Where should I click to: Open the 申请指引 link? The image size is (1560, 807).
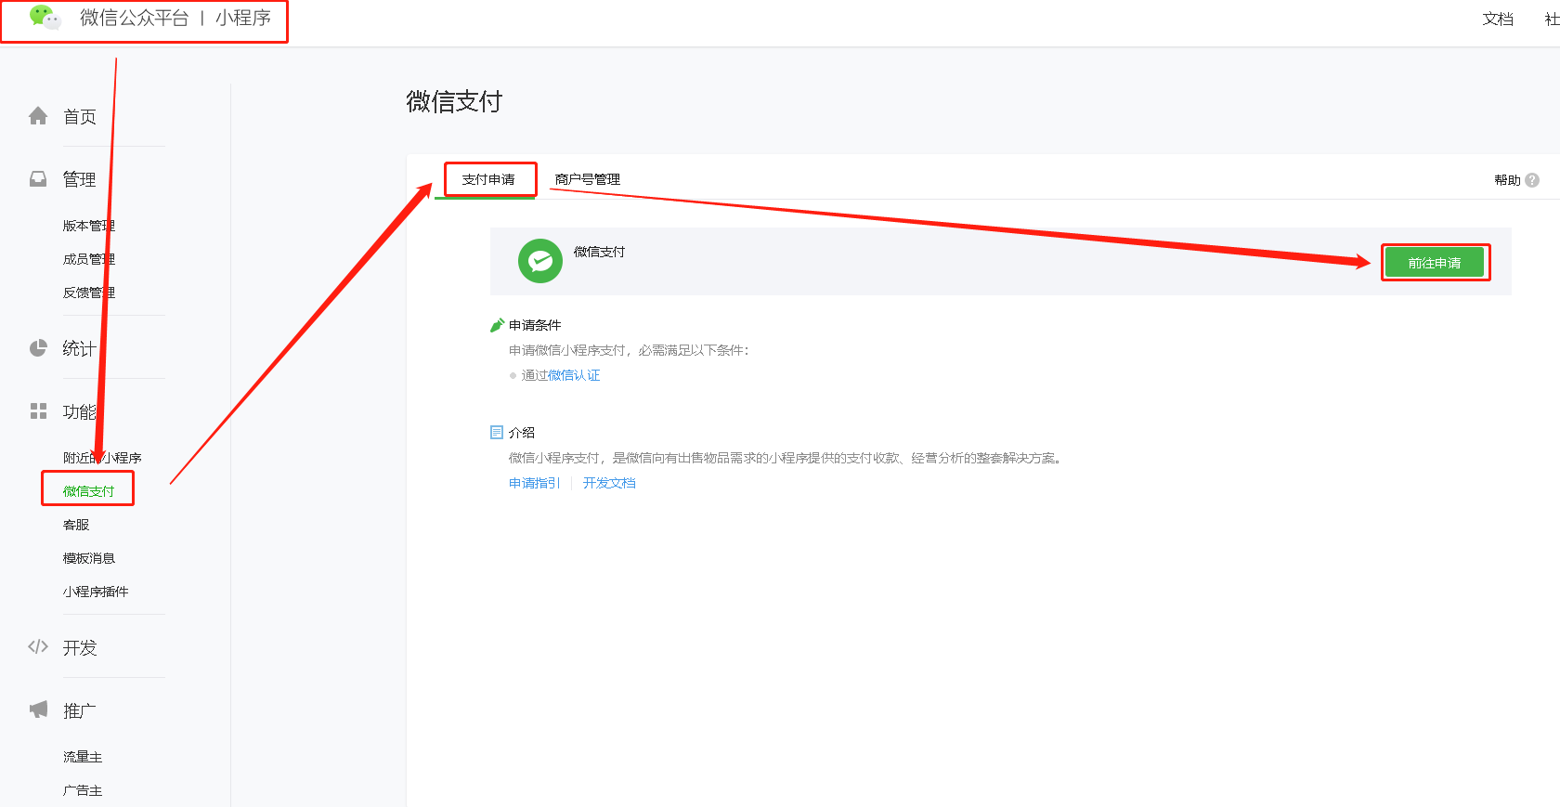click(x=535, y=483)
